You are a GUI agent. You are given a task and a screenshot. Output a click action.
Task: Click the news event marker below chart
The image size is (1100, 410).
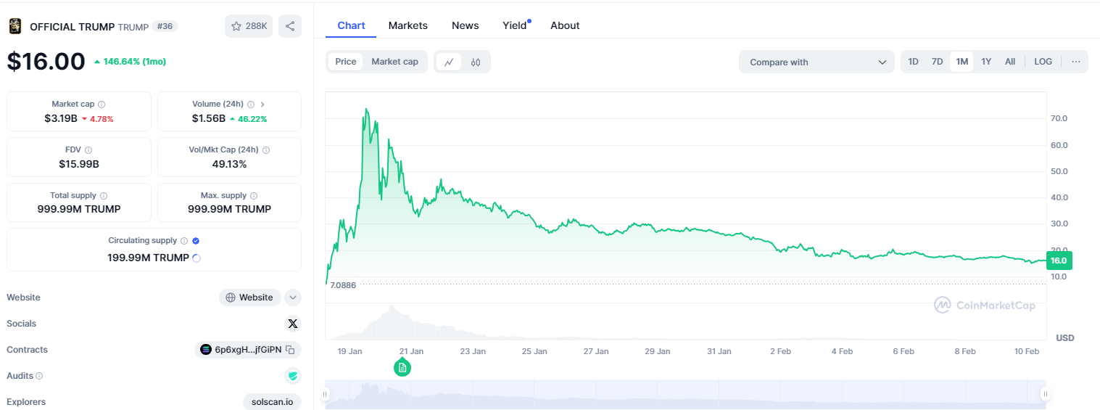pyautogui.click(x=402, y=367)
